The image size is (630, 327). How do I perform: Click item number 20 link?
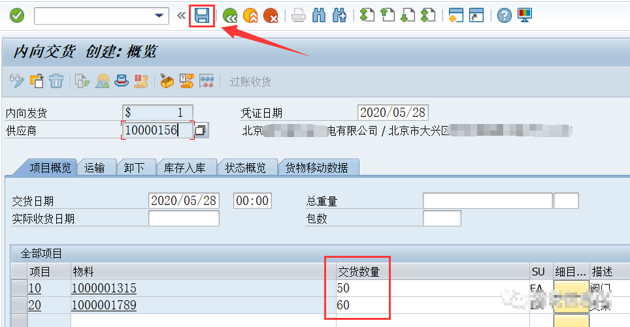click(x=34, y=304)
